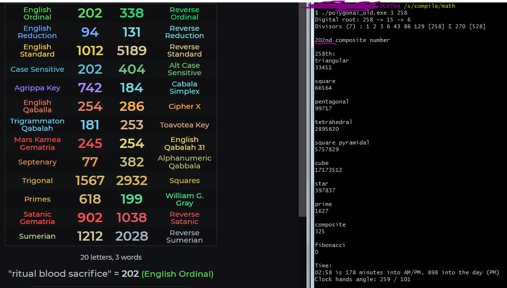Select the Trigonal value 1567
The height and width of the screenshot is (288, 507).
click(x=90, y=181)
